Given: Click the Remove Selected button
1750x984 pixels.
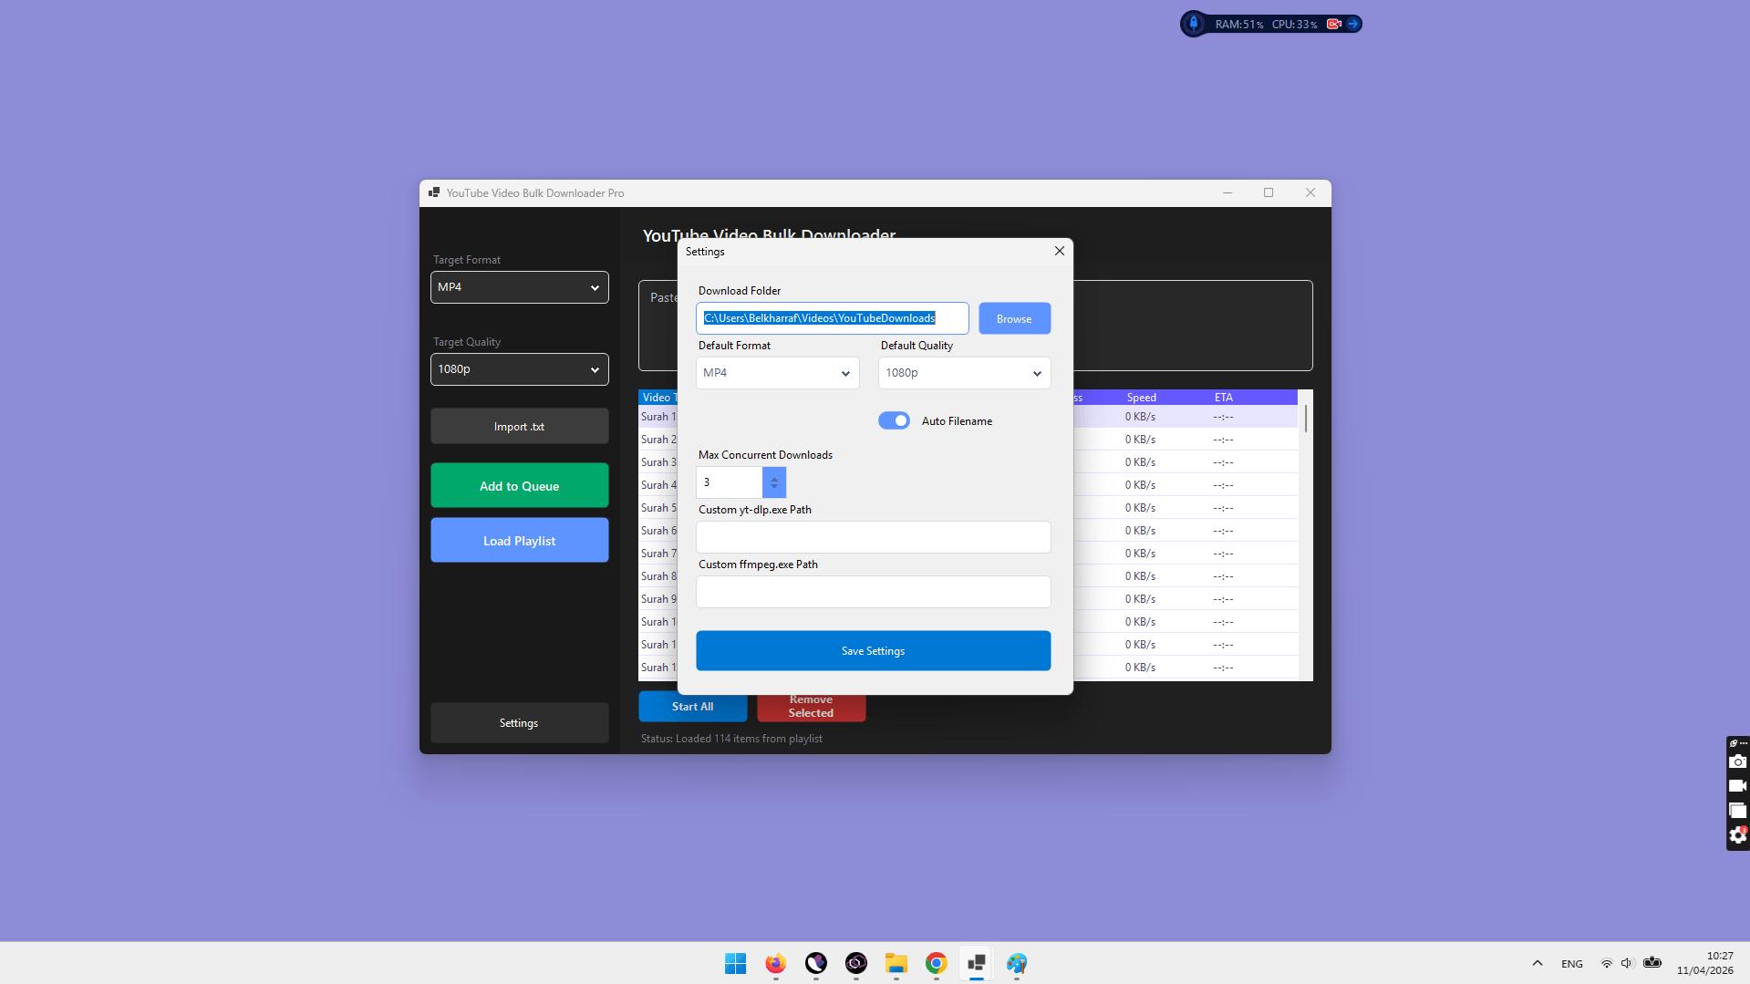Looking at the screenshot, I should [x=811, y=706].
